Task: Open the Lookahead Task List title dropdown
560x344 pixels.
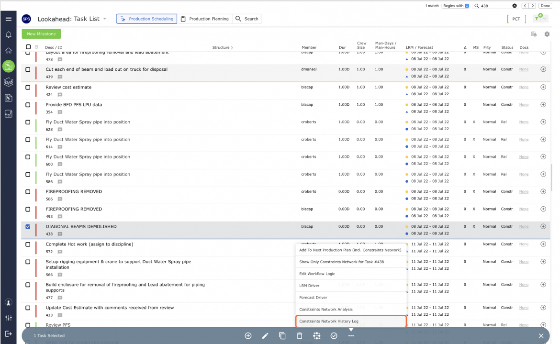Action: (x=105, y=19)
